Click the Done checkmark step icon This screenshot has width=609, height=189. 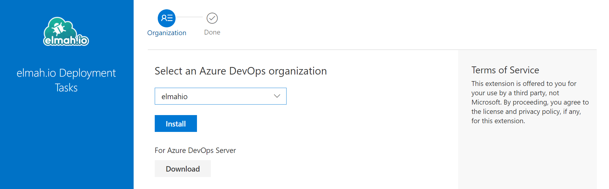pos(212,18)
